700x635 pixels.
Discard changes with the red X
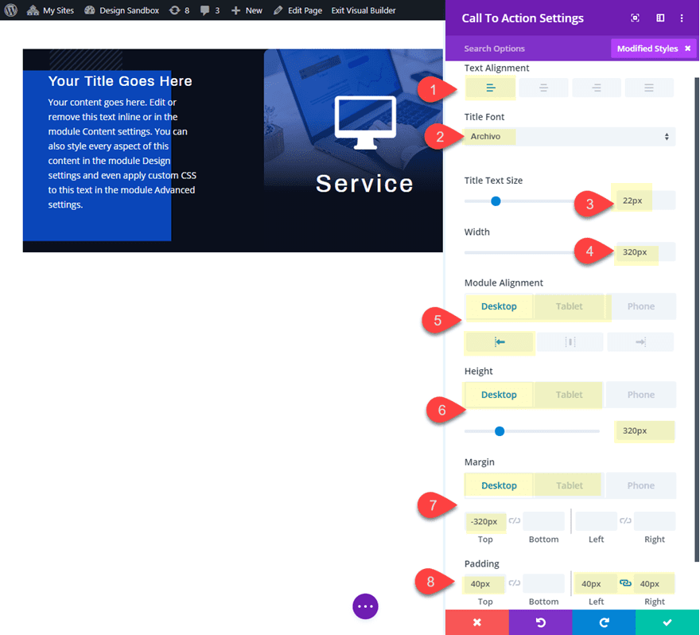tap(477, 622)
